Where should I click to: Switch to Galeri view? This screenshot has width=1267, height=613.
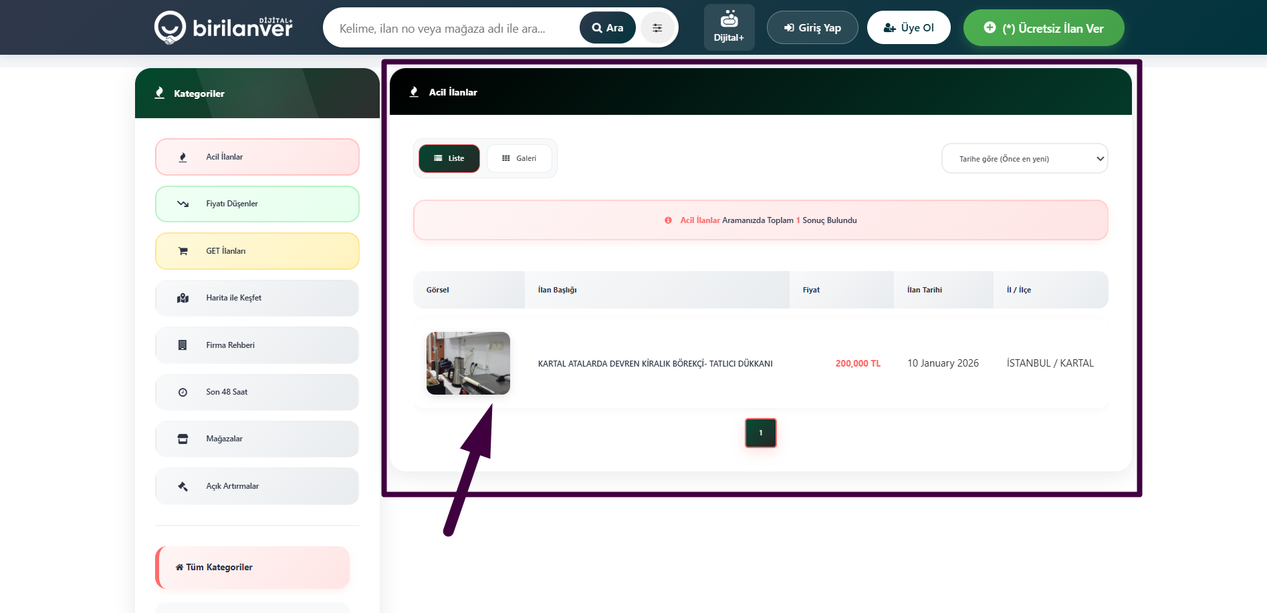click(x=520, y=159)
